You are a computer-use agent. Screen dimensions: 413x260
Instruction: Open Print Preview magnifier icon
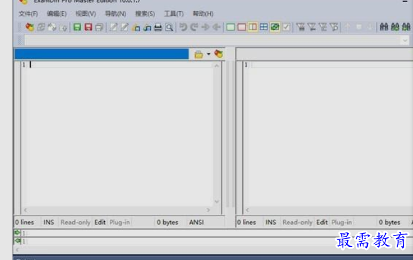click(169, 27)
